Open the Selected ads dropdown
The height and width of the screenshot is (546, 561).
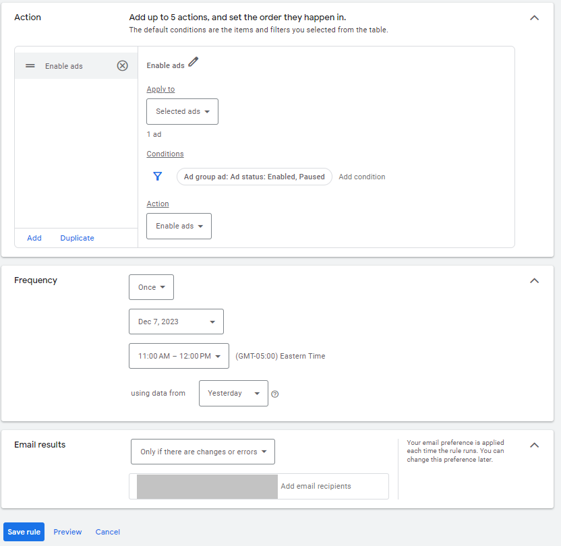coord(182,111)
